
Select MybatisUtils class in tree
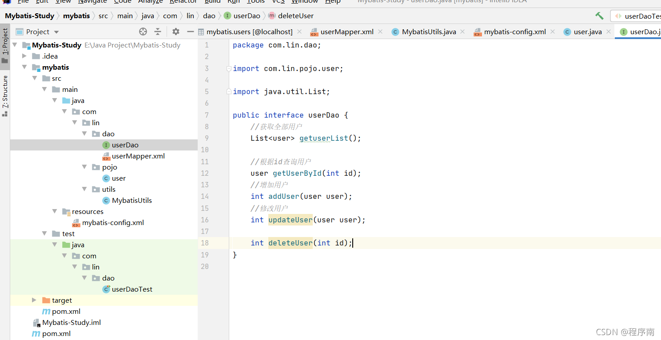(127, 200)
